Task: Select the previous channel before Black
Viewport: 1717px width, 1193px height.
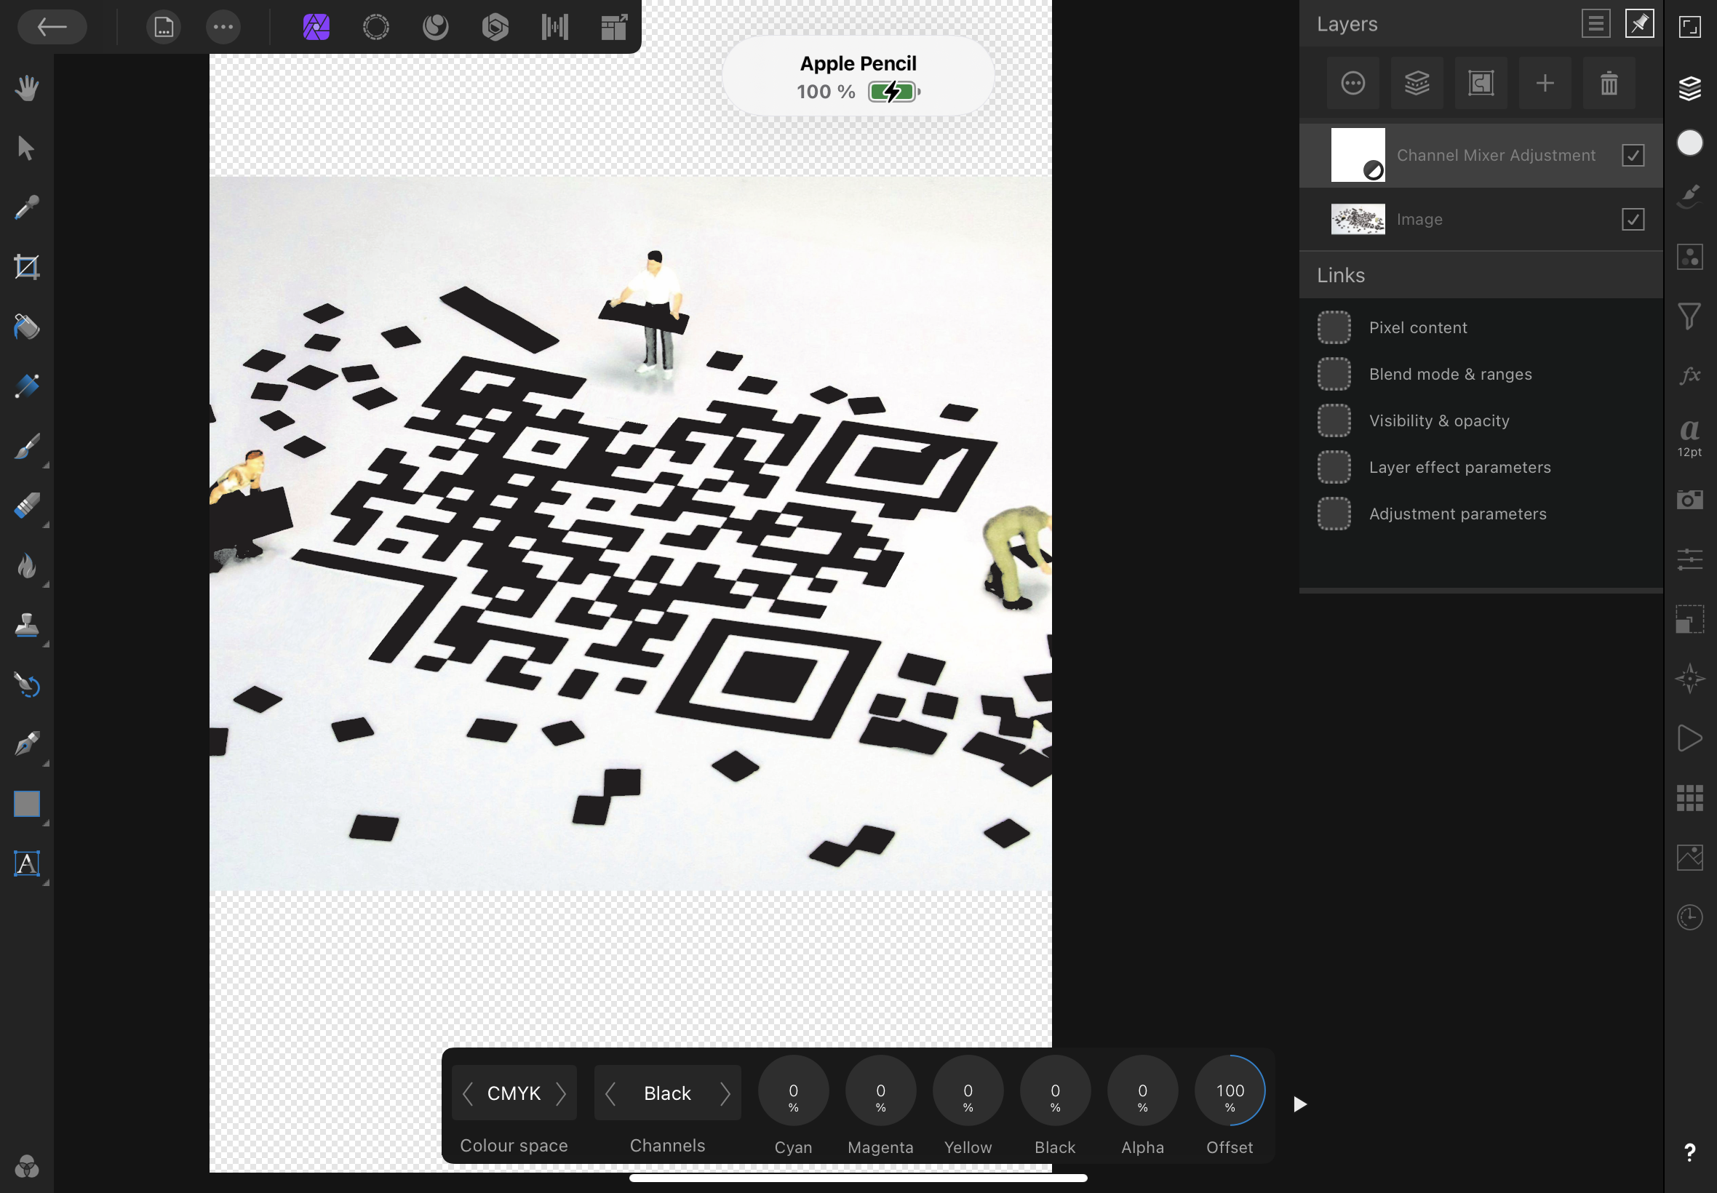Action: click(610, 1093)
